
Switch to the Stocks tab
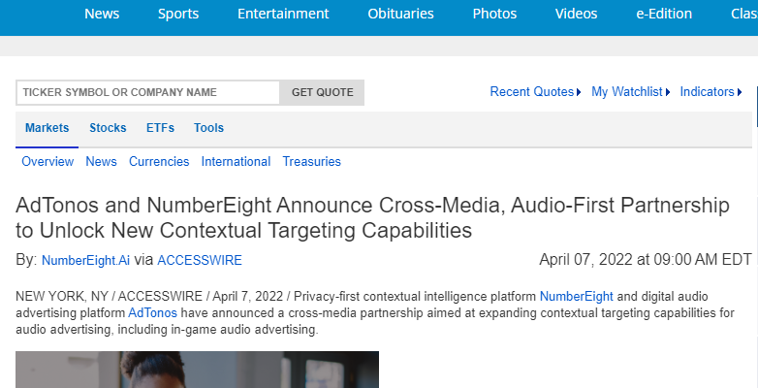(108, 128)
